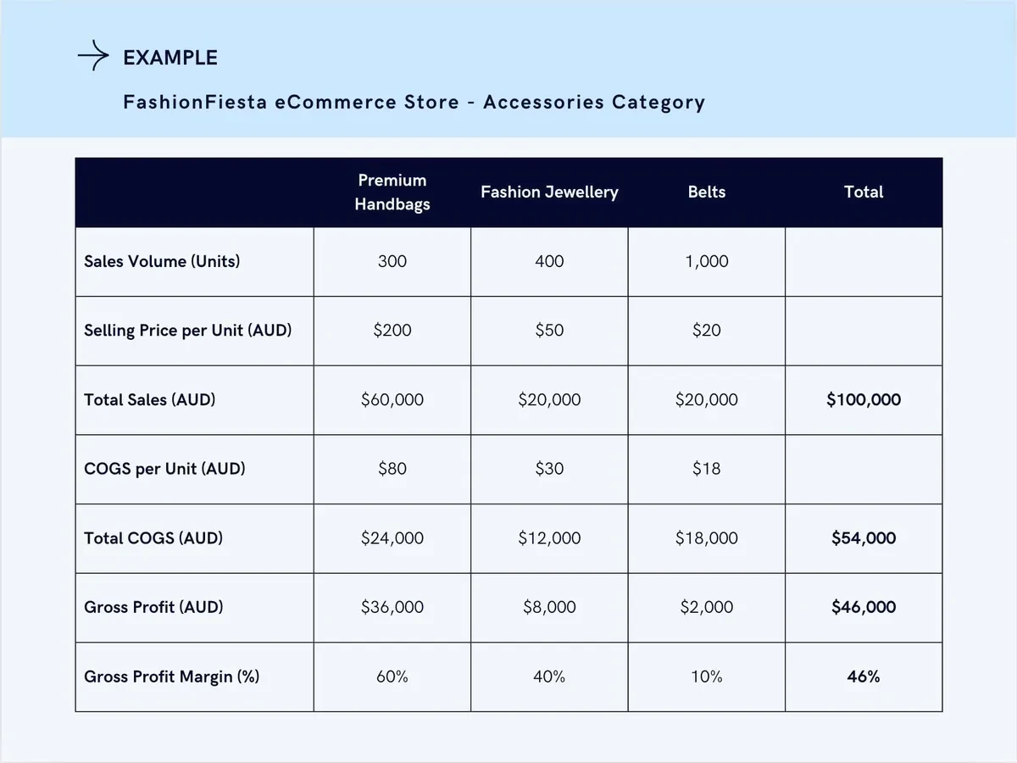Select the $46,000 total gross profit cell
This screenshot has width=1017, height=763.
864,607
